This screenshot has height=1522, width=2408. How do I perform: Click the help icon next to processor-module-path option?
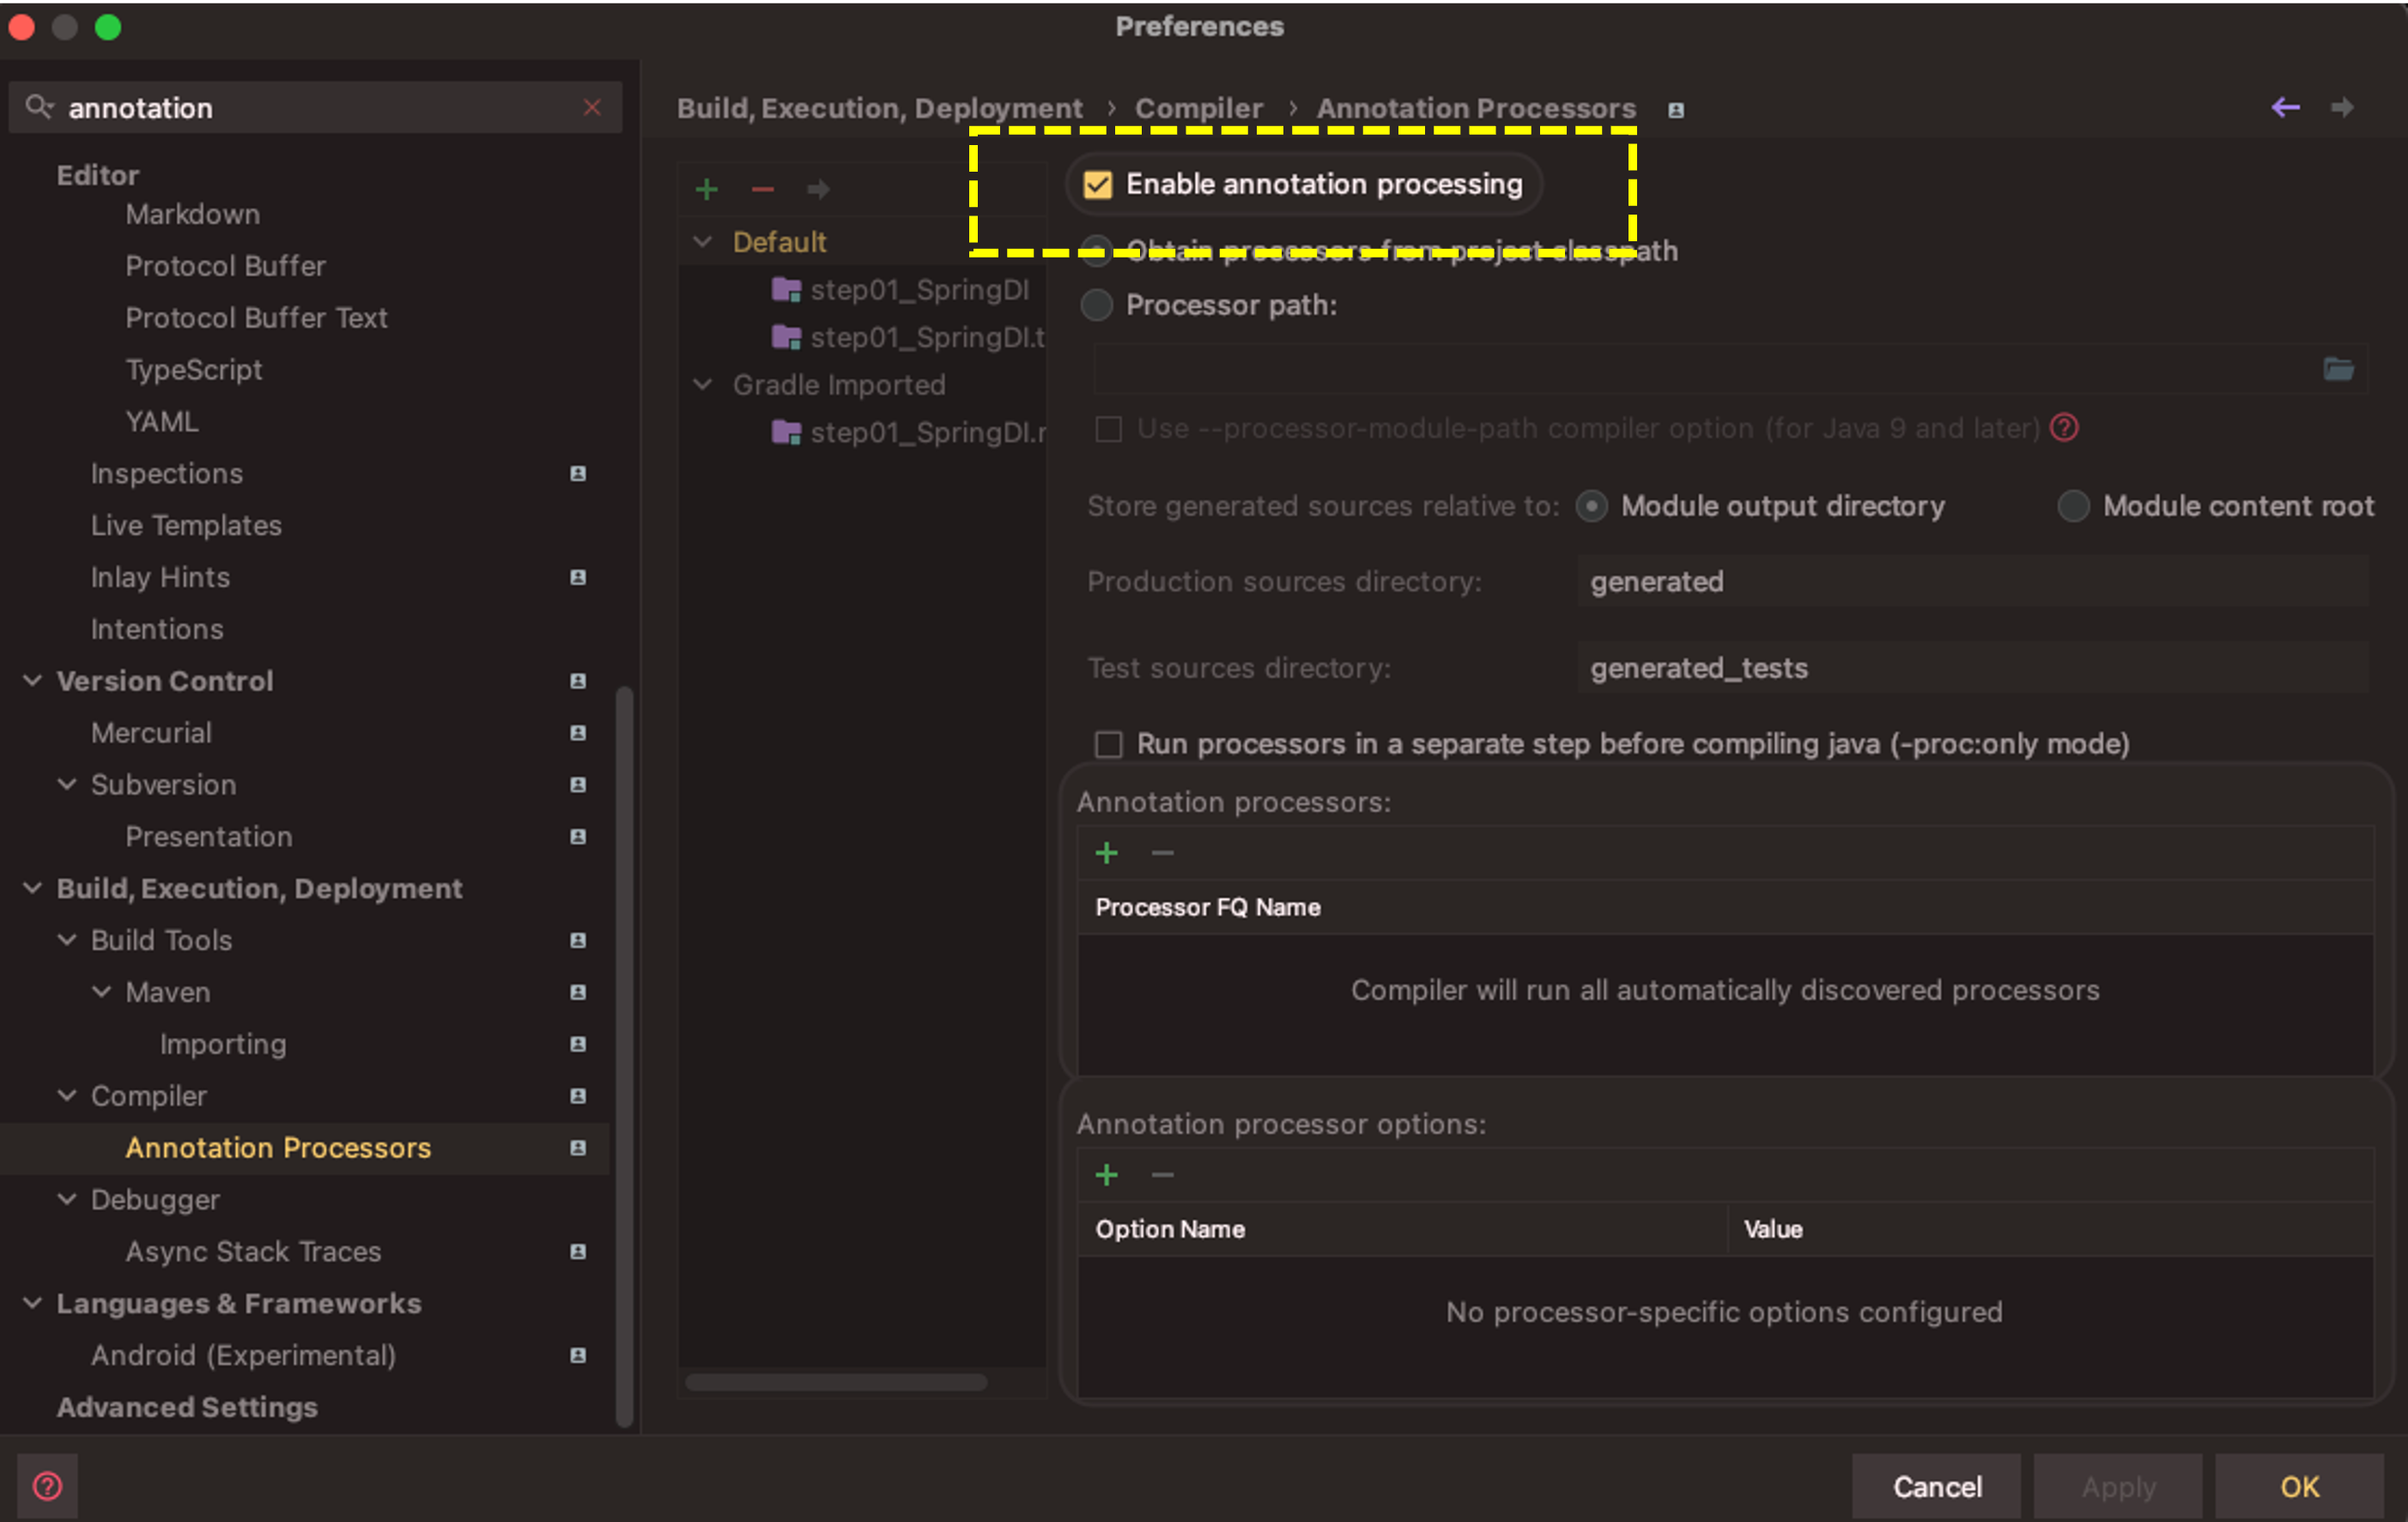point(2063,428)
